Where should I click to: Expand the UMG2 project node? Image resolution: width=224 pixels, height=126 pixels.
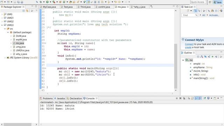pos(2,21)
